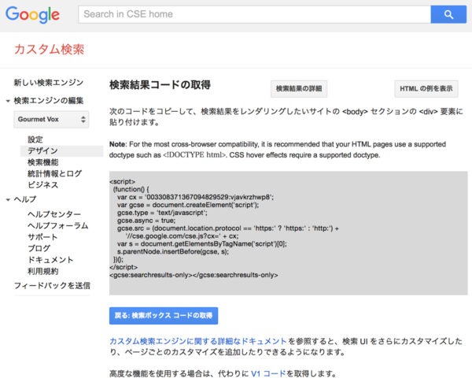
Task: Open 利用規約 link
Action: 43,272
